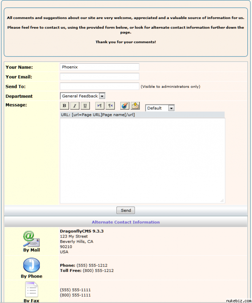252x303 pixels.
Task: Apply underline formatting with the U button
Action: pos(85,106)
